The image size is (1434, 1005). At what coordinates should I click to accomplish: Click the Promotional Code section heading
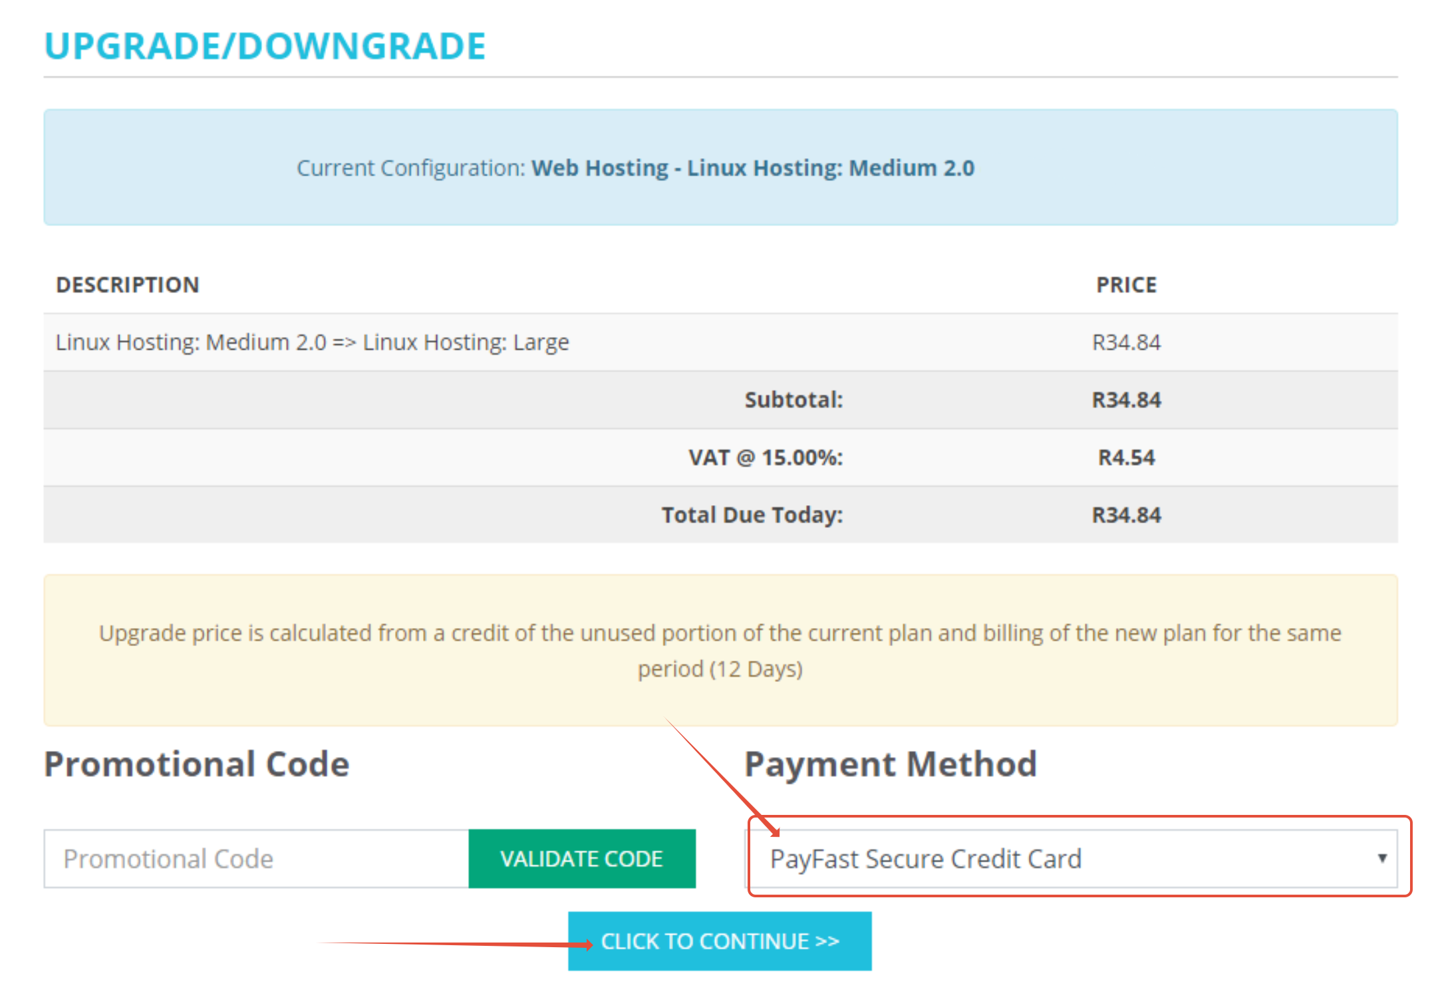pos(196,764)
